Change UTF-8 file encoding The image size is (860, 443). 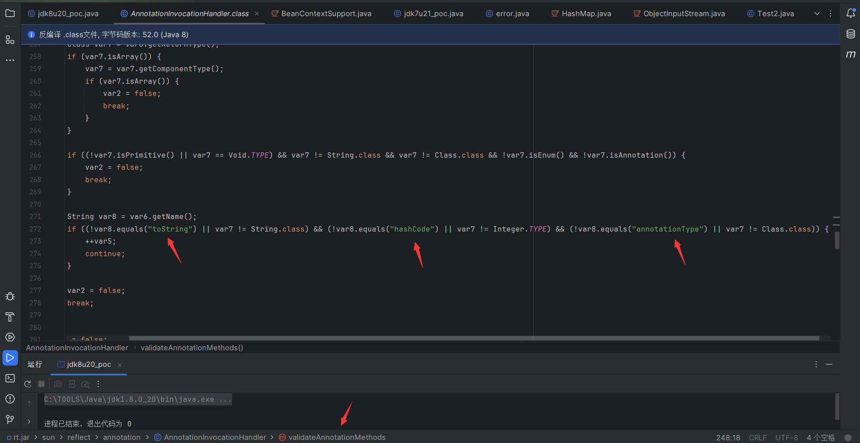pyautogui.click(x=787, y=438)
